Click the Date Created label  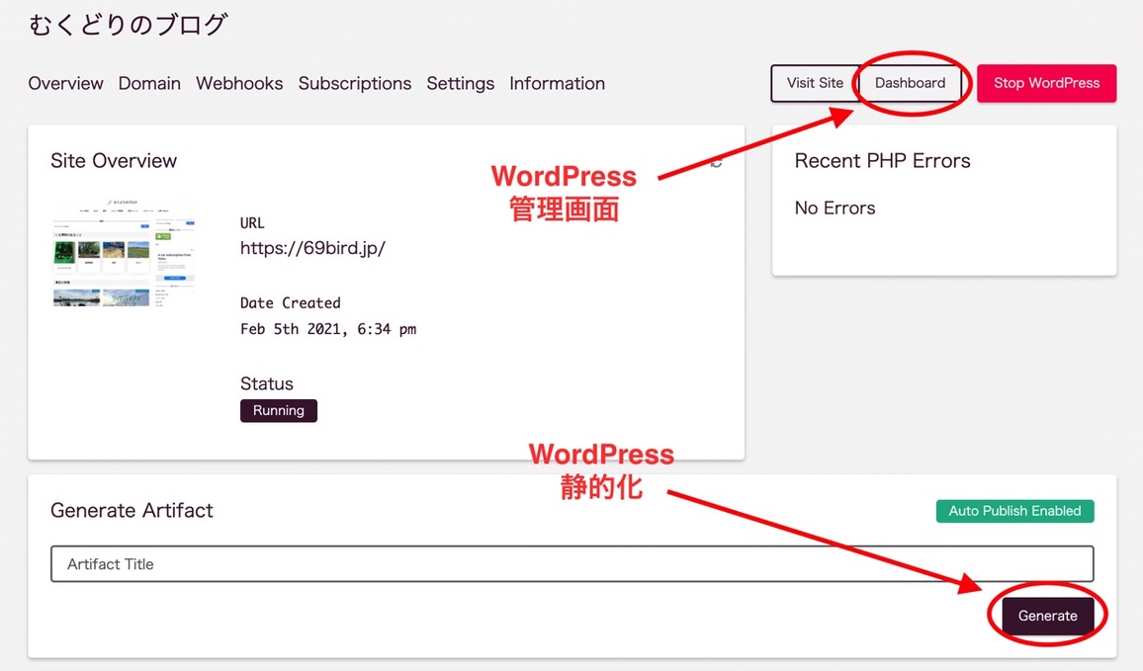tap(290, 303)
